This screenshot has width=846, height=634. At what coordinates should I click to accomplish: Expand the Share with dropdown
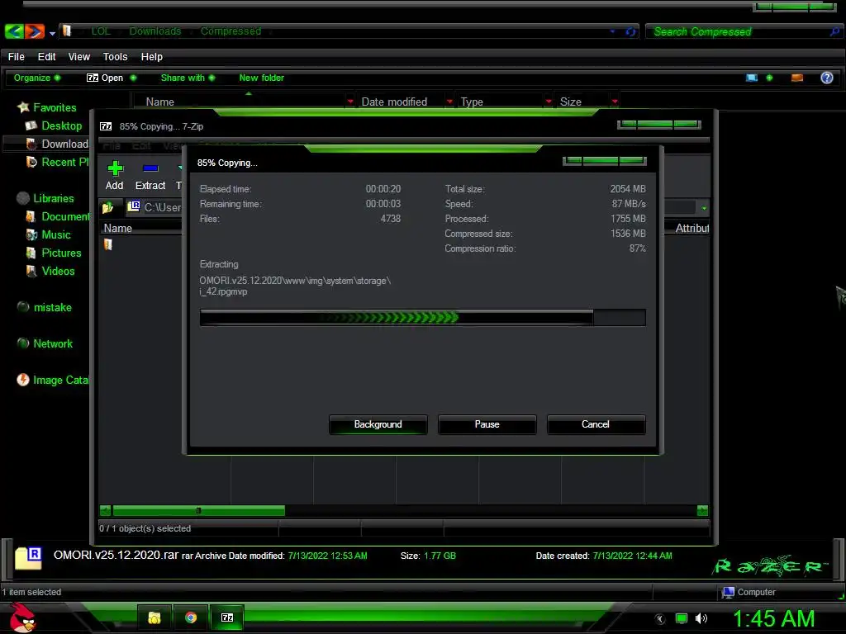188,78
